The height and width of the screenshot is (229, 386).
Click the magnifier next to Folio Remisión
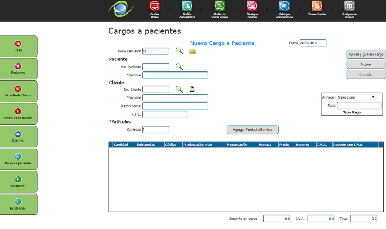tap(179, 51)
